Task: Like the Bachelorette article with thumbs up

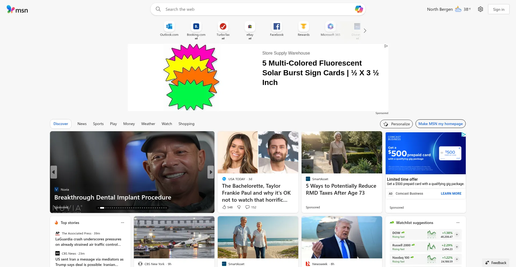Action: pyautogui.click(x=224, y=207)
